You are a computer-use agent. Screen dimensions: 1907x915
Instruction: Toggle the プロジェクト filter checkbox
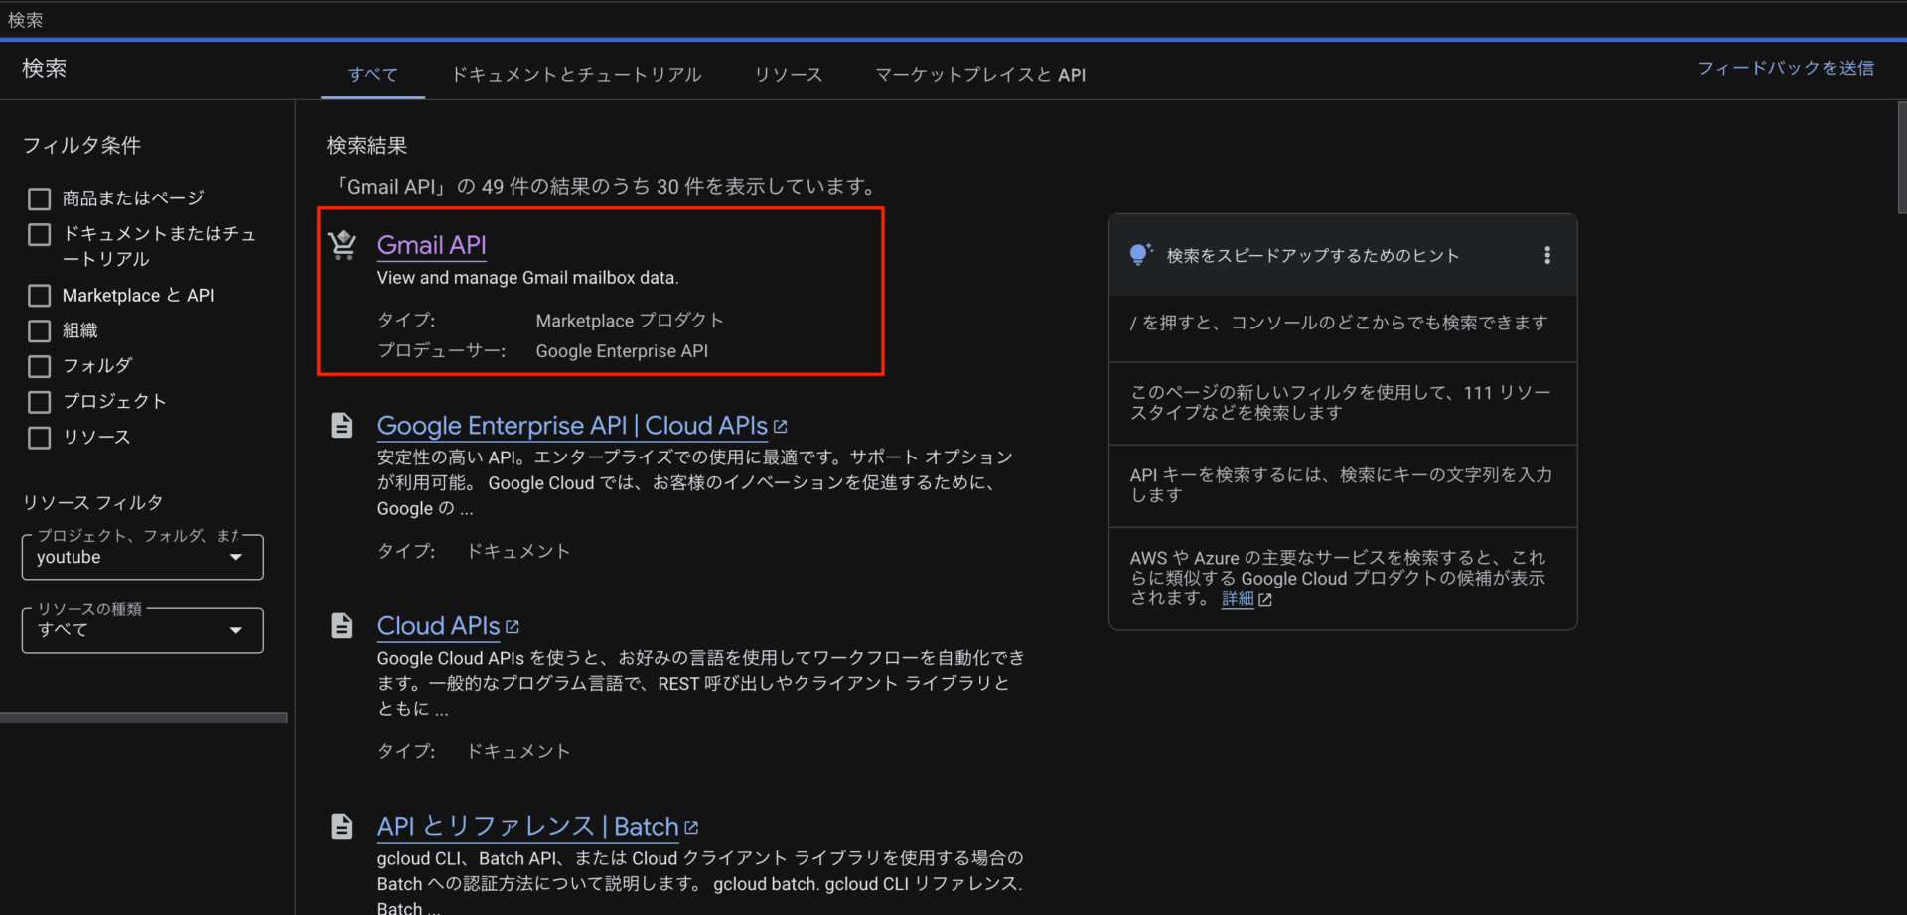[x=40, y=402]
